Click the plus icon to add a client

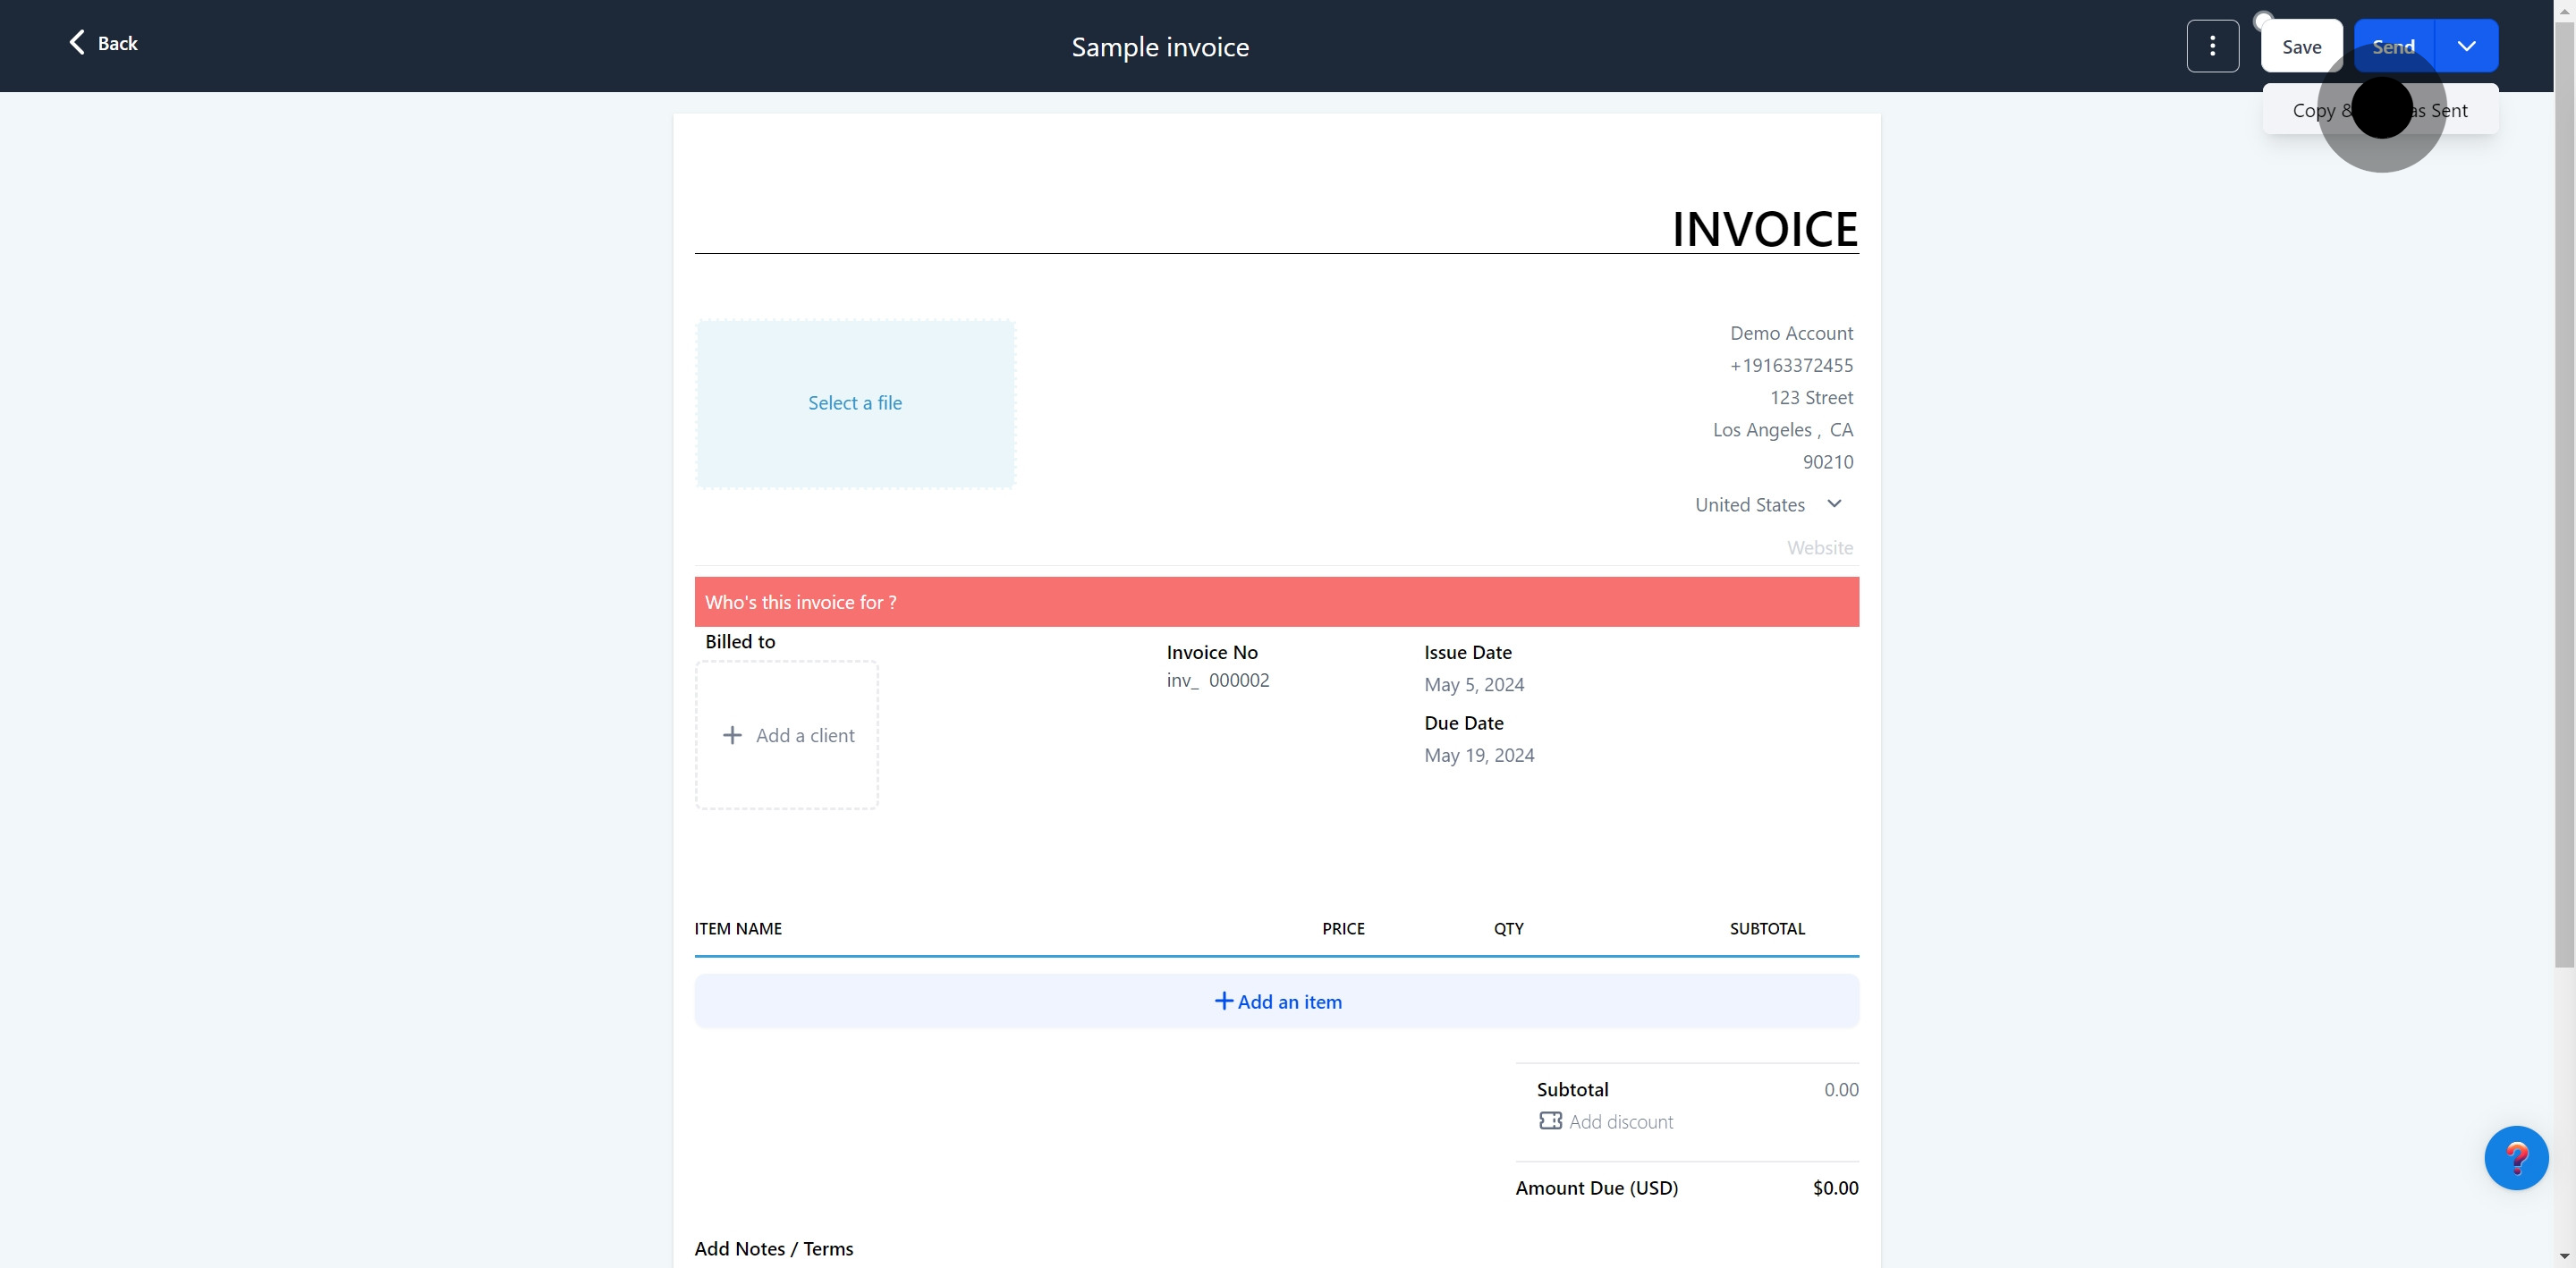coord(732,735)
